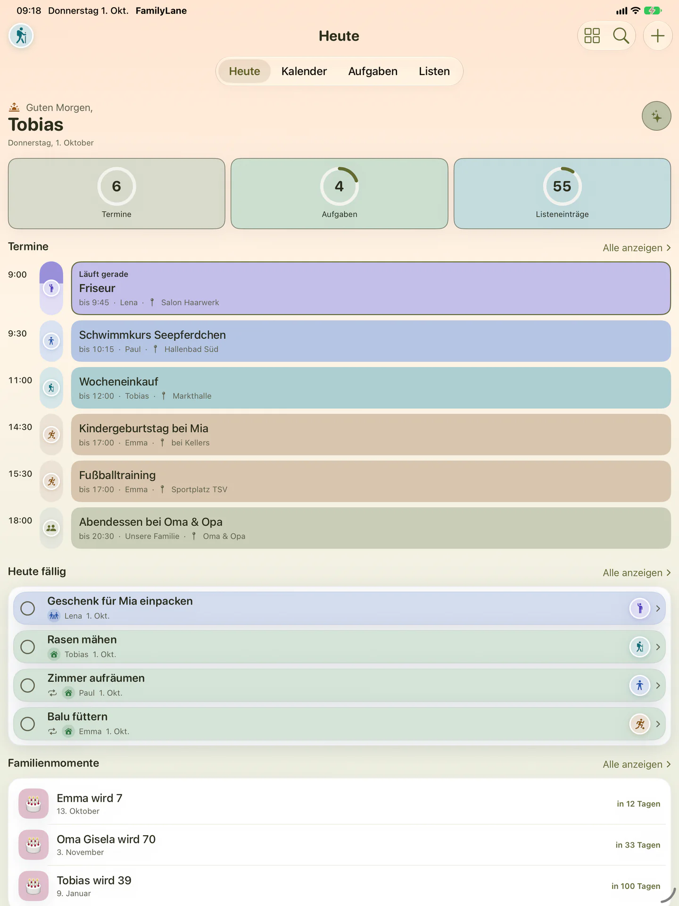Tap assignee avatar on Geschenk für Mia einpacken

coord(640,608)
